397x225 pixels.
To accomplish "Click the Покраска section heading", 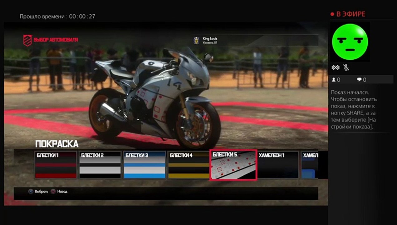I will (x=57, y=144).
